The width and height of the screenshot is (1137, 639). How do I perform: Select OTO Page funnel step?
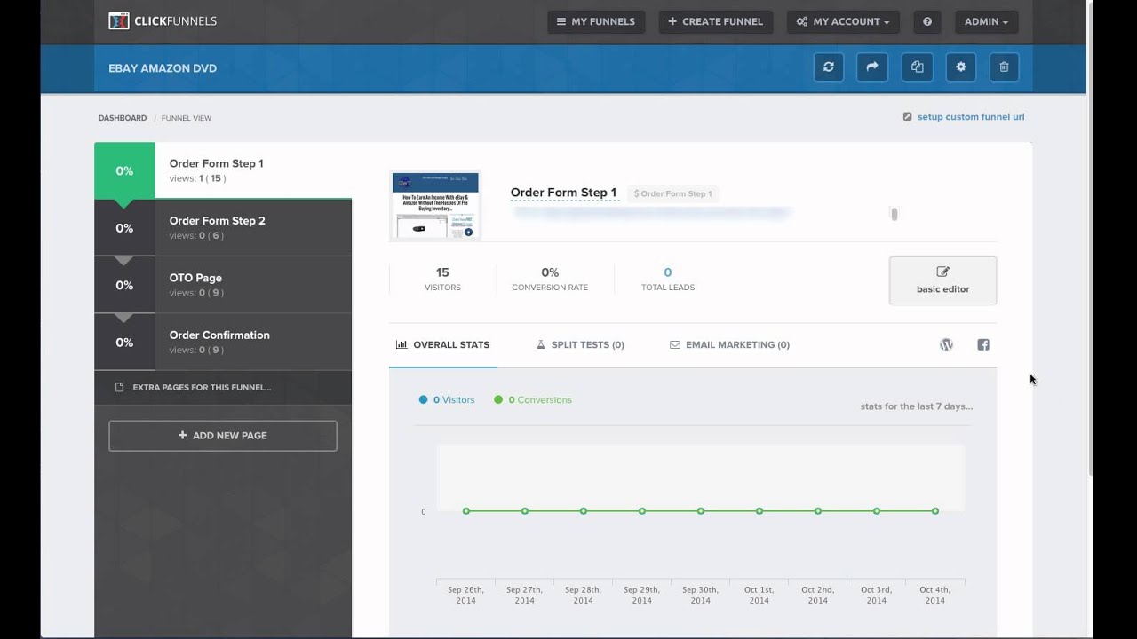223,285
